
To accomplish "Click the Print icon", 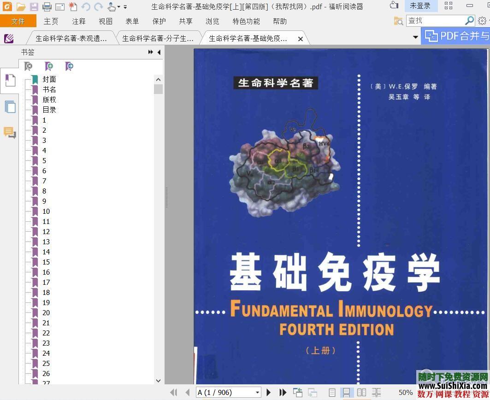I will pos(47,6).
